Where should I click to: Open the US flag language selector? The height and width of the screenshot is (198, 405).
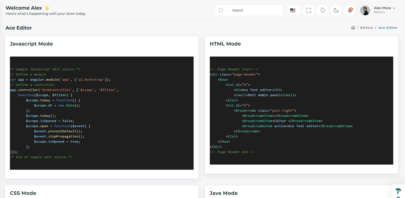coord(293,10)
